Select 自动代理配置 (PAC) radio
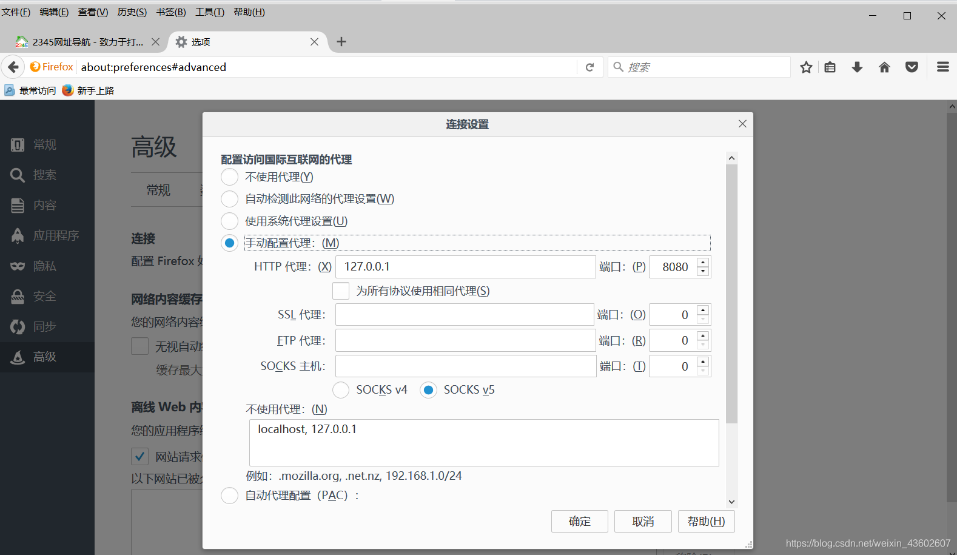The image size is (957, 555). tap(229, 496)
